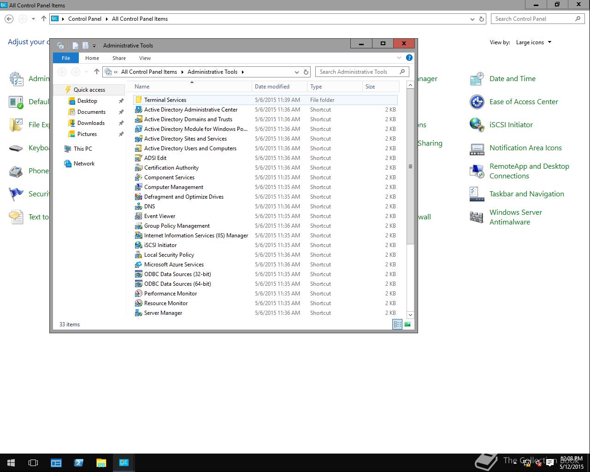
Task: Expand breadcrumb arrow after All Control Panel Items
Action: coord(182,72)
